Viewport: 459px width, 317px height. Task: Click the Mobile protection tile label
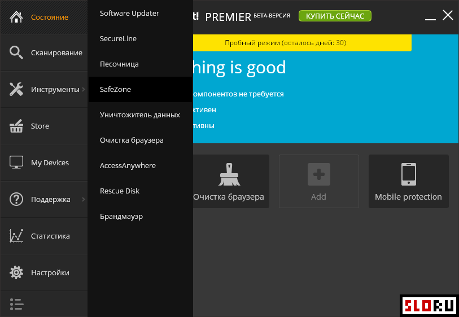[408, 197]
